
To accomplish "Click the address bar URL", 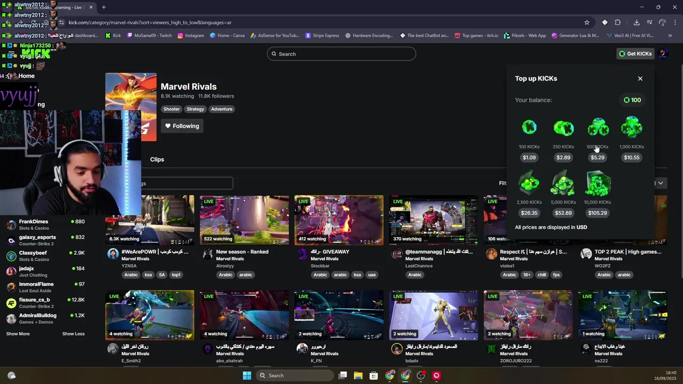I will [150, 22].
